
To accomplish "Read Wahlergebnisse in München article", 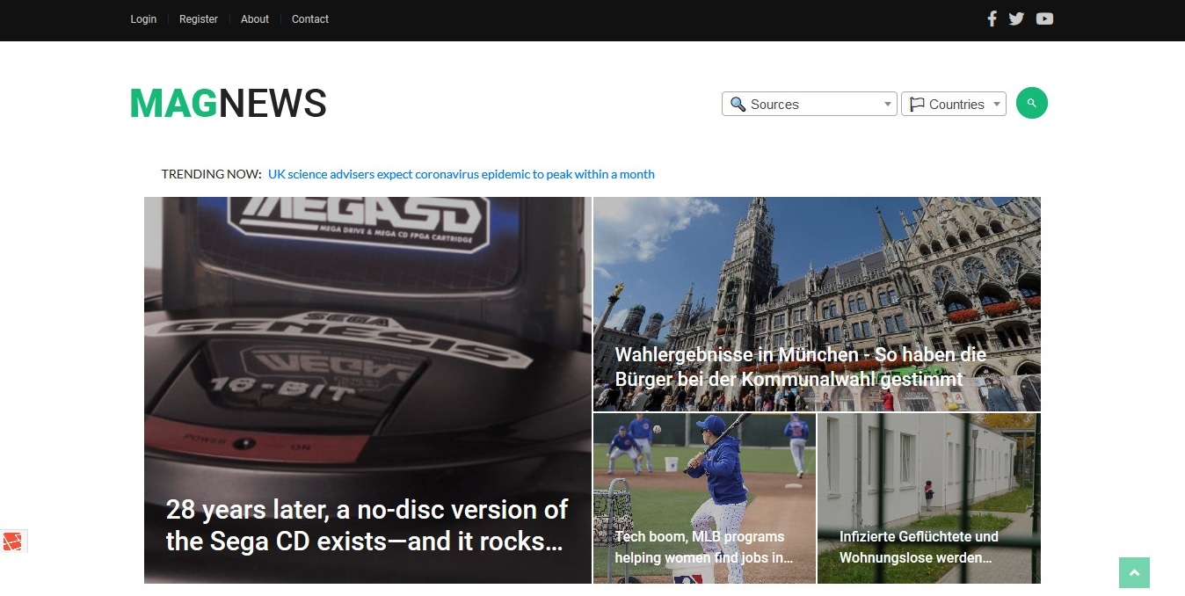I will coord(801,367).
